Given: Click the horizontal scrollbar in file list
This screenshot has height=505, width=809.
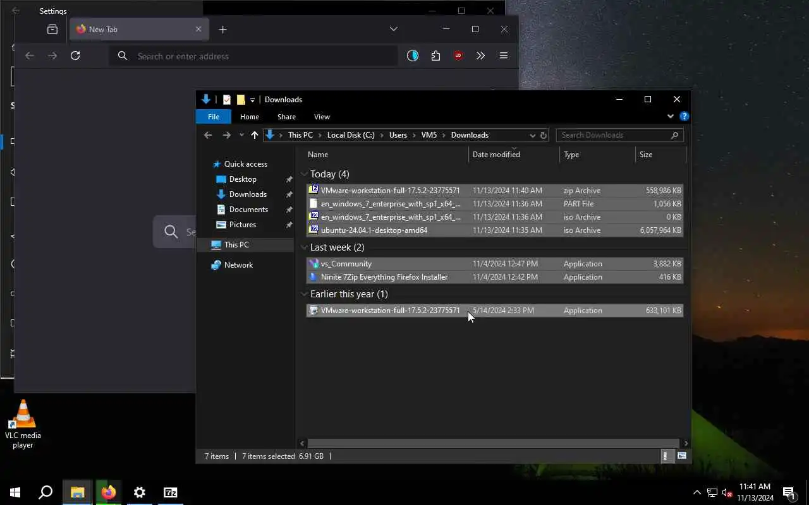Looking at the screenshot, I should pyautogui.click(x=493, y=443).
